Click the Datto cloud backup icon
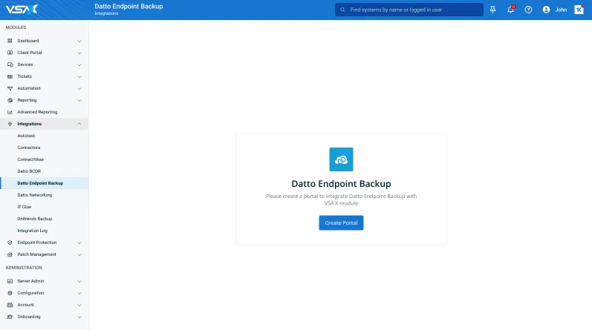Image resolution: width=592 pixels, height=330 pixels. [341, 159]
